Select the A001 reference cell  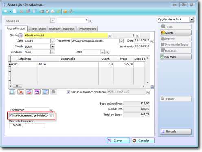click(x=24, y=64)
